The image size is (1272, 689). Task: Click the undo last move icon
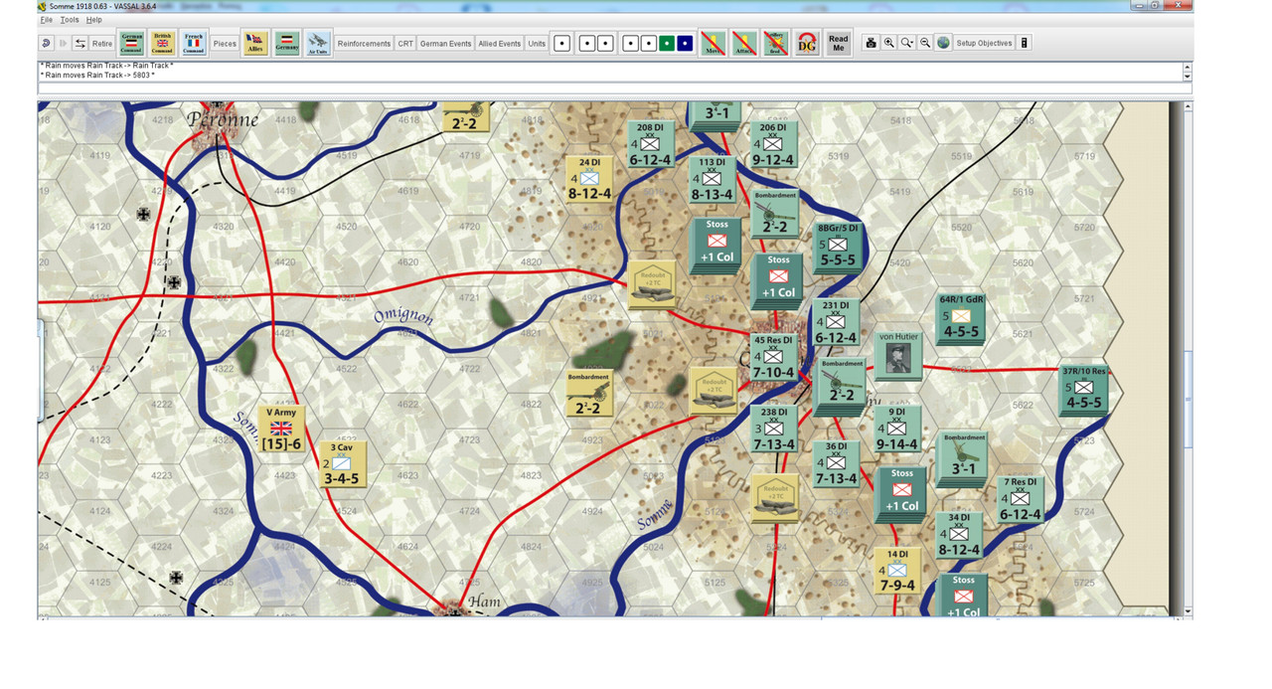[46, 43]
